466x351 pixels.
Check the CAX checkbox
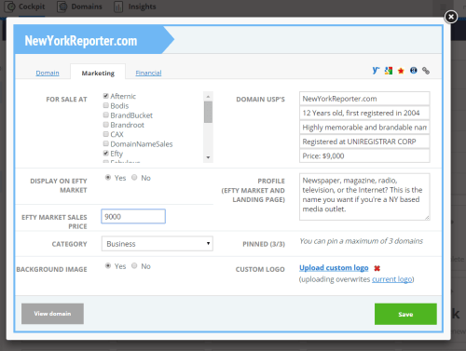pyautogui.click(x=106, y=134)
